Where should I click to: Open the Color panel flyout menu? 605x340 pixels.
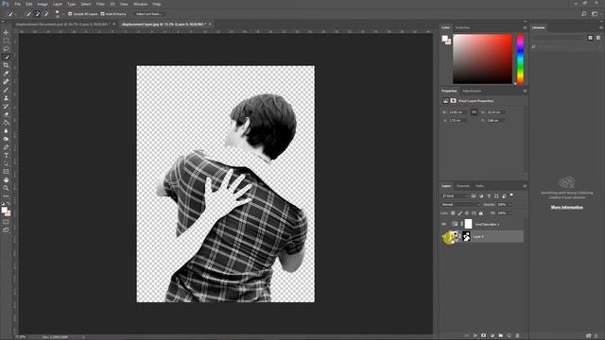click(x=525, y=27)
